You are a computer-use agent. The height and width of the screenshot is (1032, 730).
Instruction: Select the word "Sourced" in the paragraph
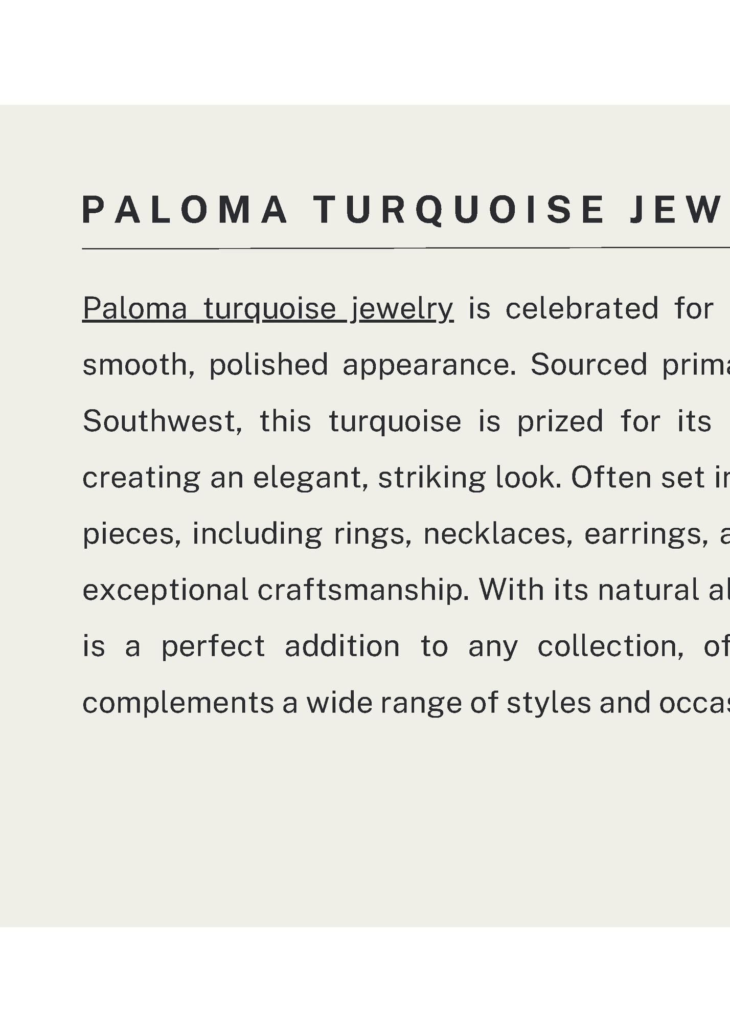pyautogui.click(x=589, y=365)
